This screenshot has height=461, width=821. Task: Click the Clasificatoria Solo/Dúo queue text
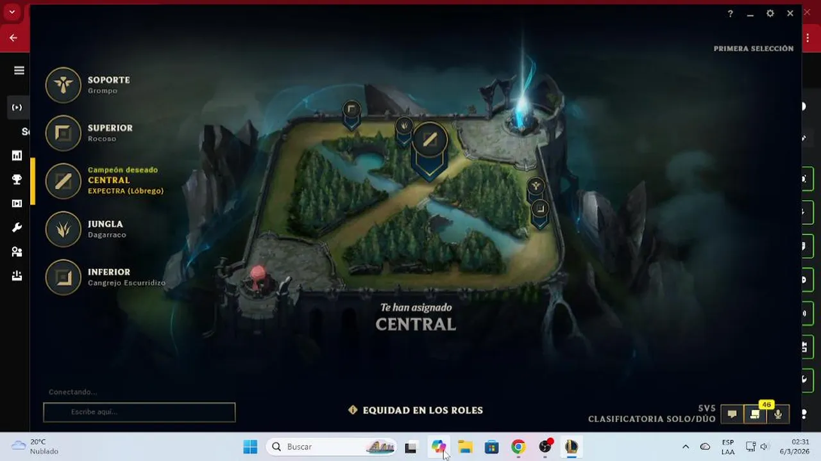coord(652,419)
